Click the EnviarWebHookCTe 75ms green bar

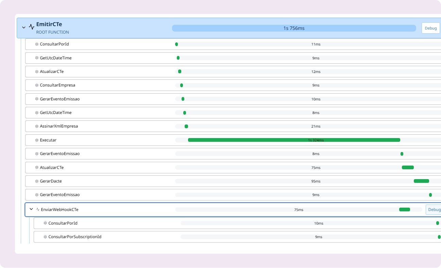click(x=404, y=210)
